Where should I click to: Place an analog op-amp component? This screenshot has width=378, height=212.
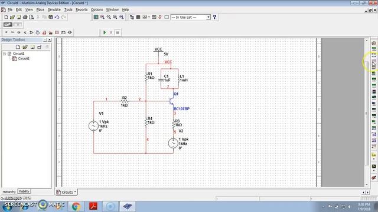(31, 32)
